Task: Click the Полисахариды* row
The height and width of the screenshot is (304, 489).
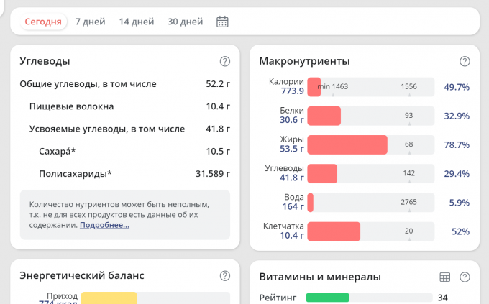Action: [x=124, y=173]
